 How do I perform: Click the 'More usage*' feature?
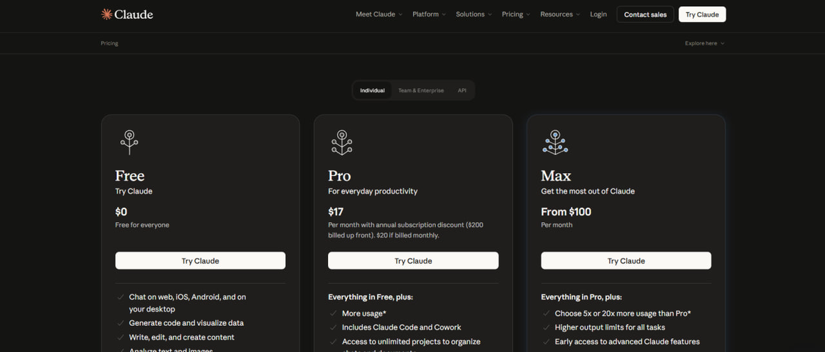tap(364, 313)
